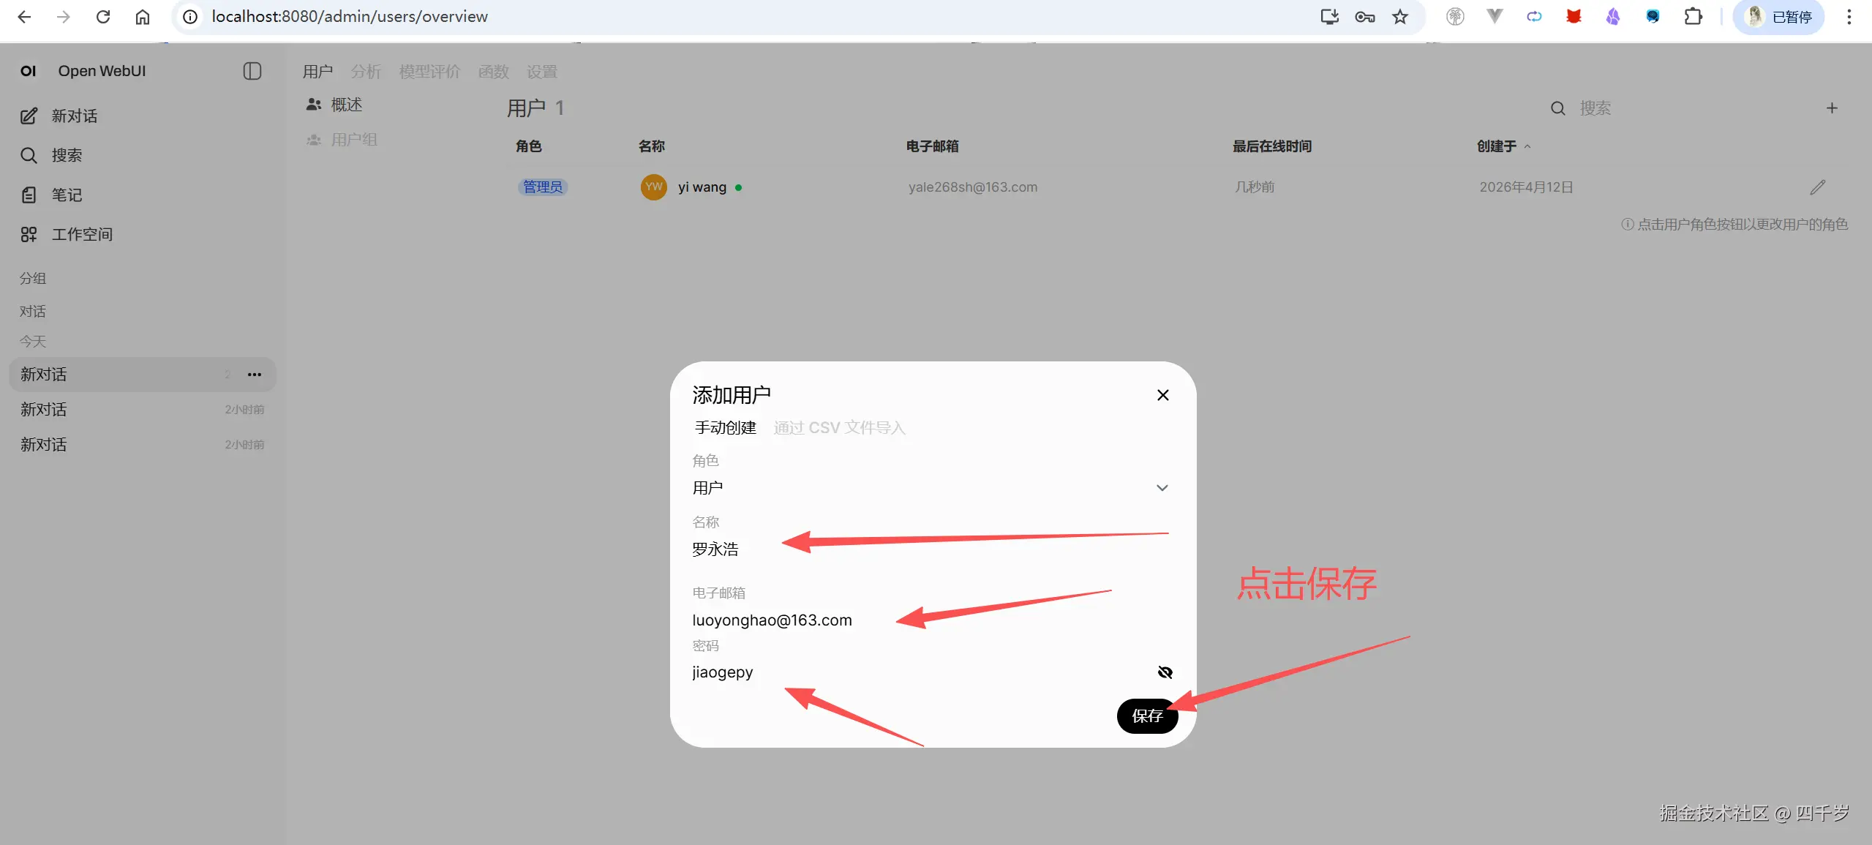The height and width of the screenshot is (845, 1872).
Task: Click the search icon in the sidebar
Action: click(x=29, y=154)
